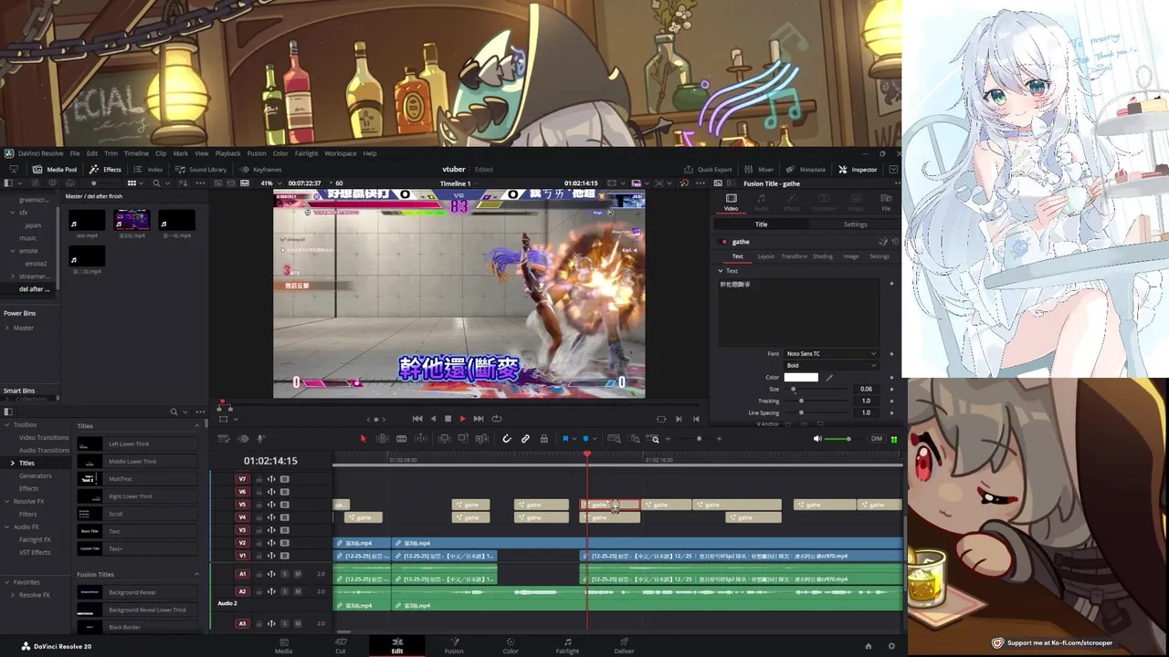Collapse the sfx bin folder
This screenshot has width=1169, height=657.
point(12,213)
